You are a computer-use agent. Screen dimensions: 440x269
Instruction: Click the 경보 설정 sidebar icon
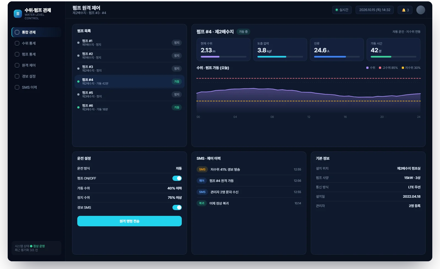pyautogui.click(x=17, y=76)
